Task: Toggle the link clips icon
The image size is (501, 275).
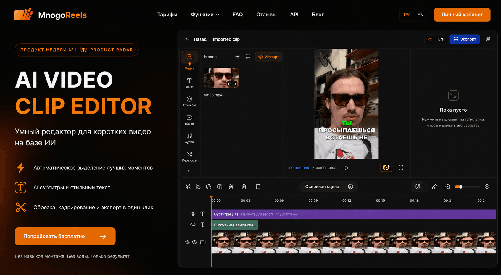Action: point(434,187)
